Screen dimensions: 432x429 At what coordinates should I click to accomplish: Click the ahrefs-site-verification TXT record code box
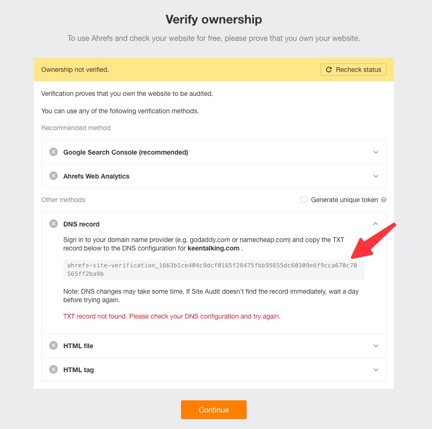(213, 269)
